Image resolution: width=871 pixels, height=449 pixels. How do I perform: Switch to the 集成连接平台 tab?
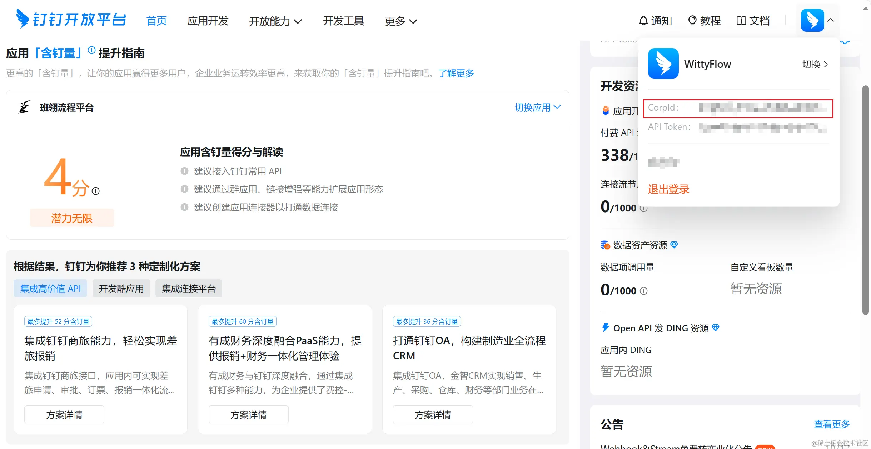[189, 289]
